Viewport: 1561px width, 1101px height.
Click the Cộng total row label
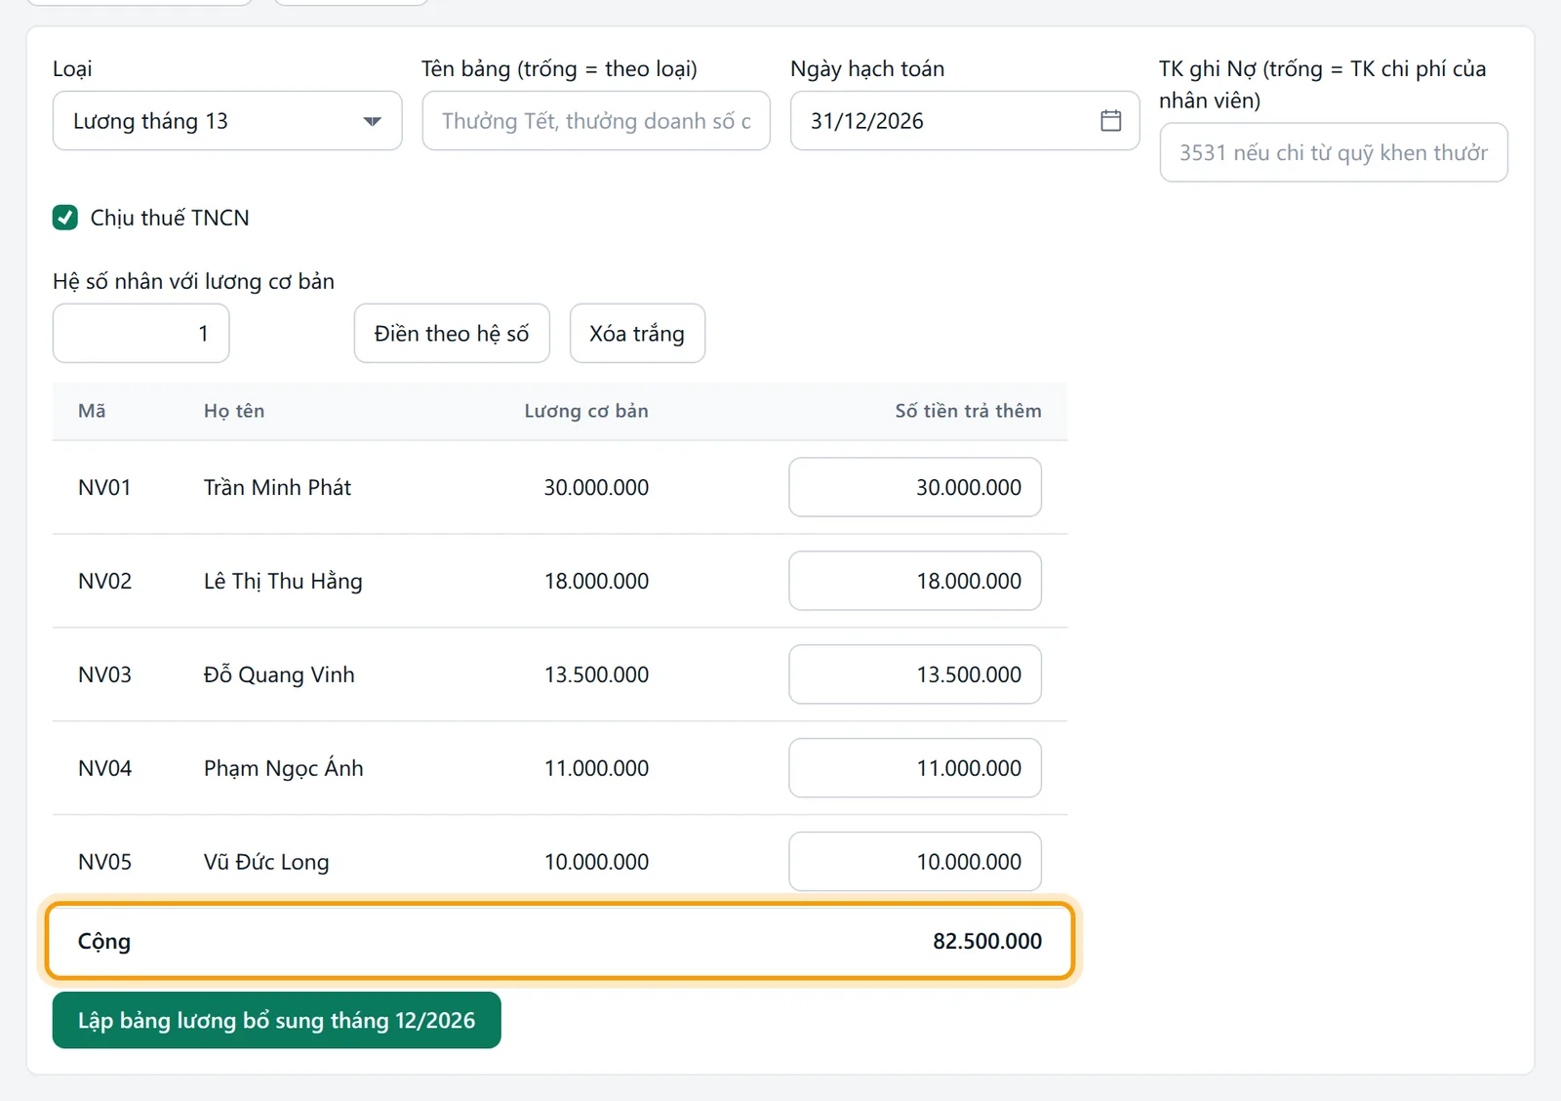104,942
